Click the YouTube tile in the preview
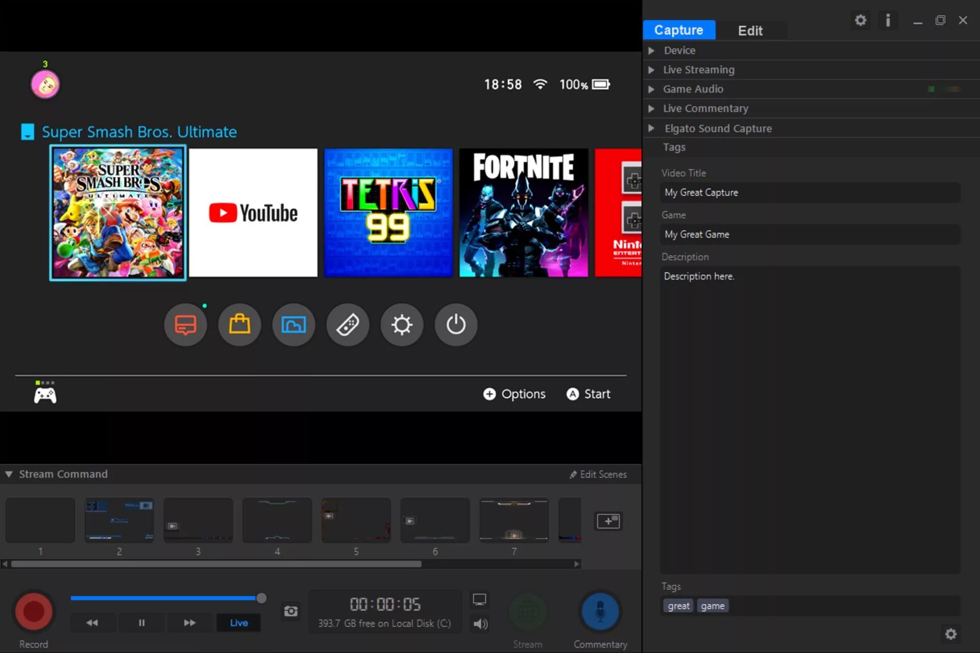The image size is (980, 653). [x=253, y=213]
